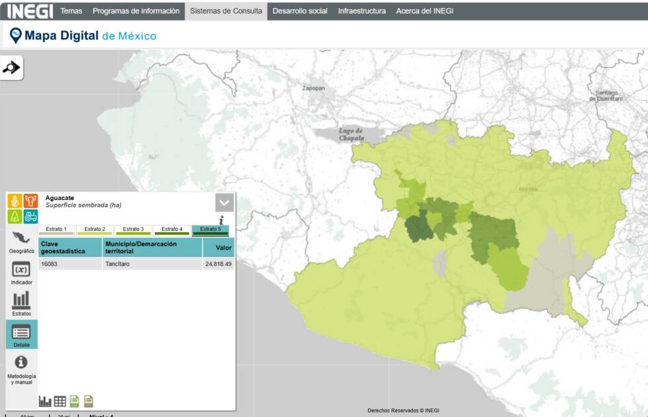Switch to the Estrato 4 tab
This screenshot has width=648, height=417.
[171, 230]
